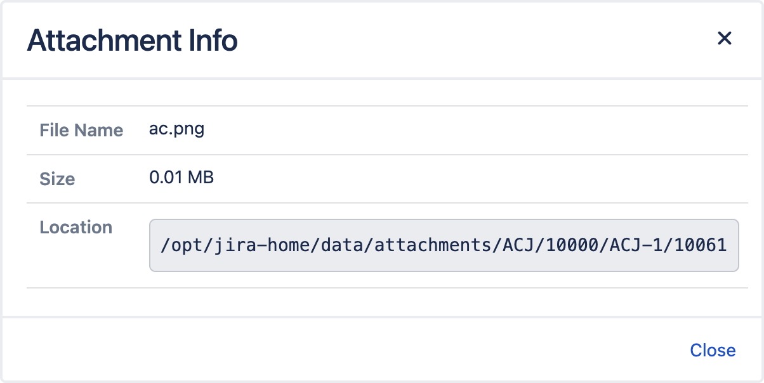Image resolution: width=764 pixels, height=383 pixels.
Task: Click the Size label
Action: (57, 179)
